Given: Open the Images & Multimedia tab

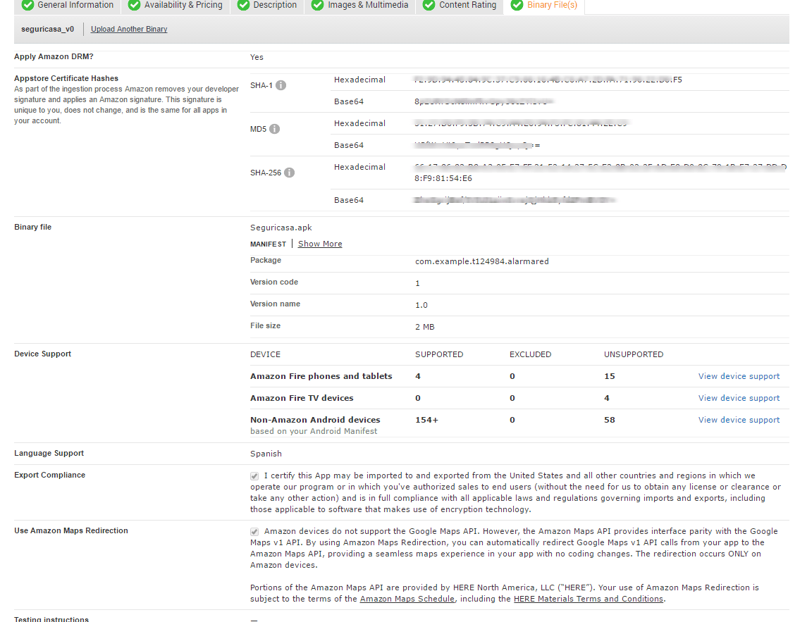Looking at the screenshot, I should (368, 5).
